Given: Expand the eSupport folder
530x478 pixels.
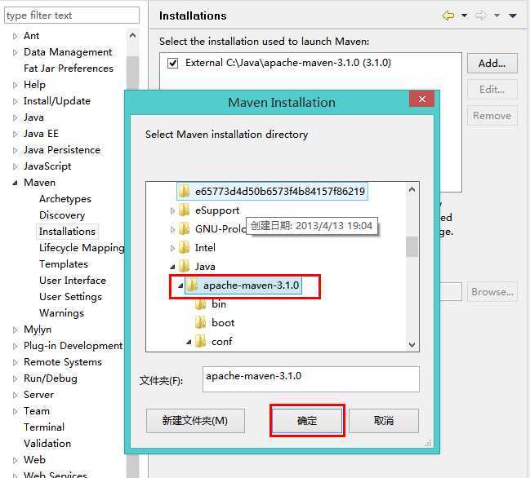Looking at the screenshot, I should tap(172, 210).
